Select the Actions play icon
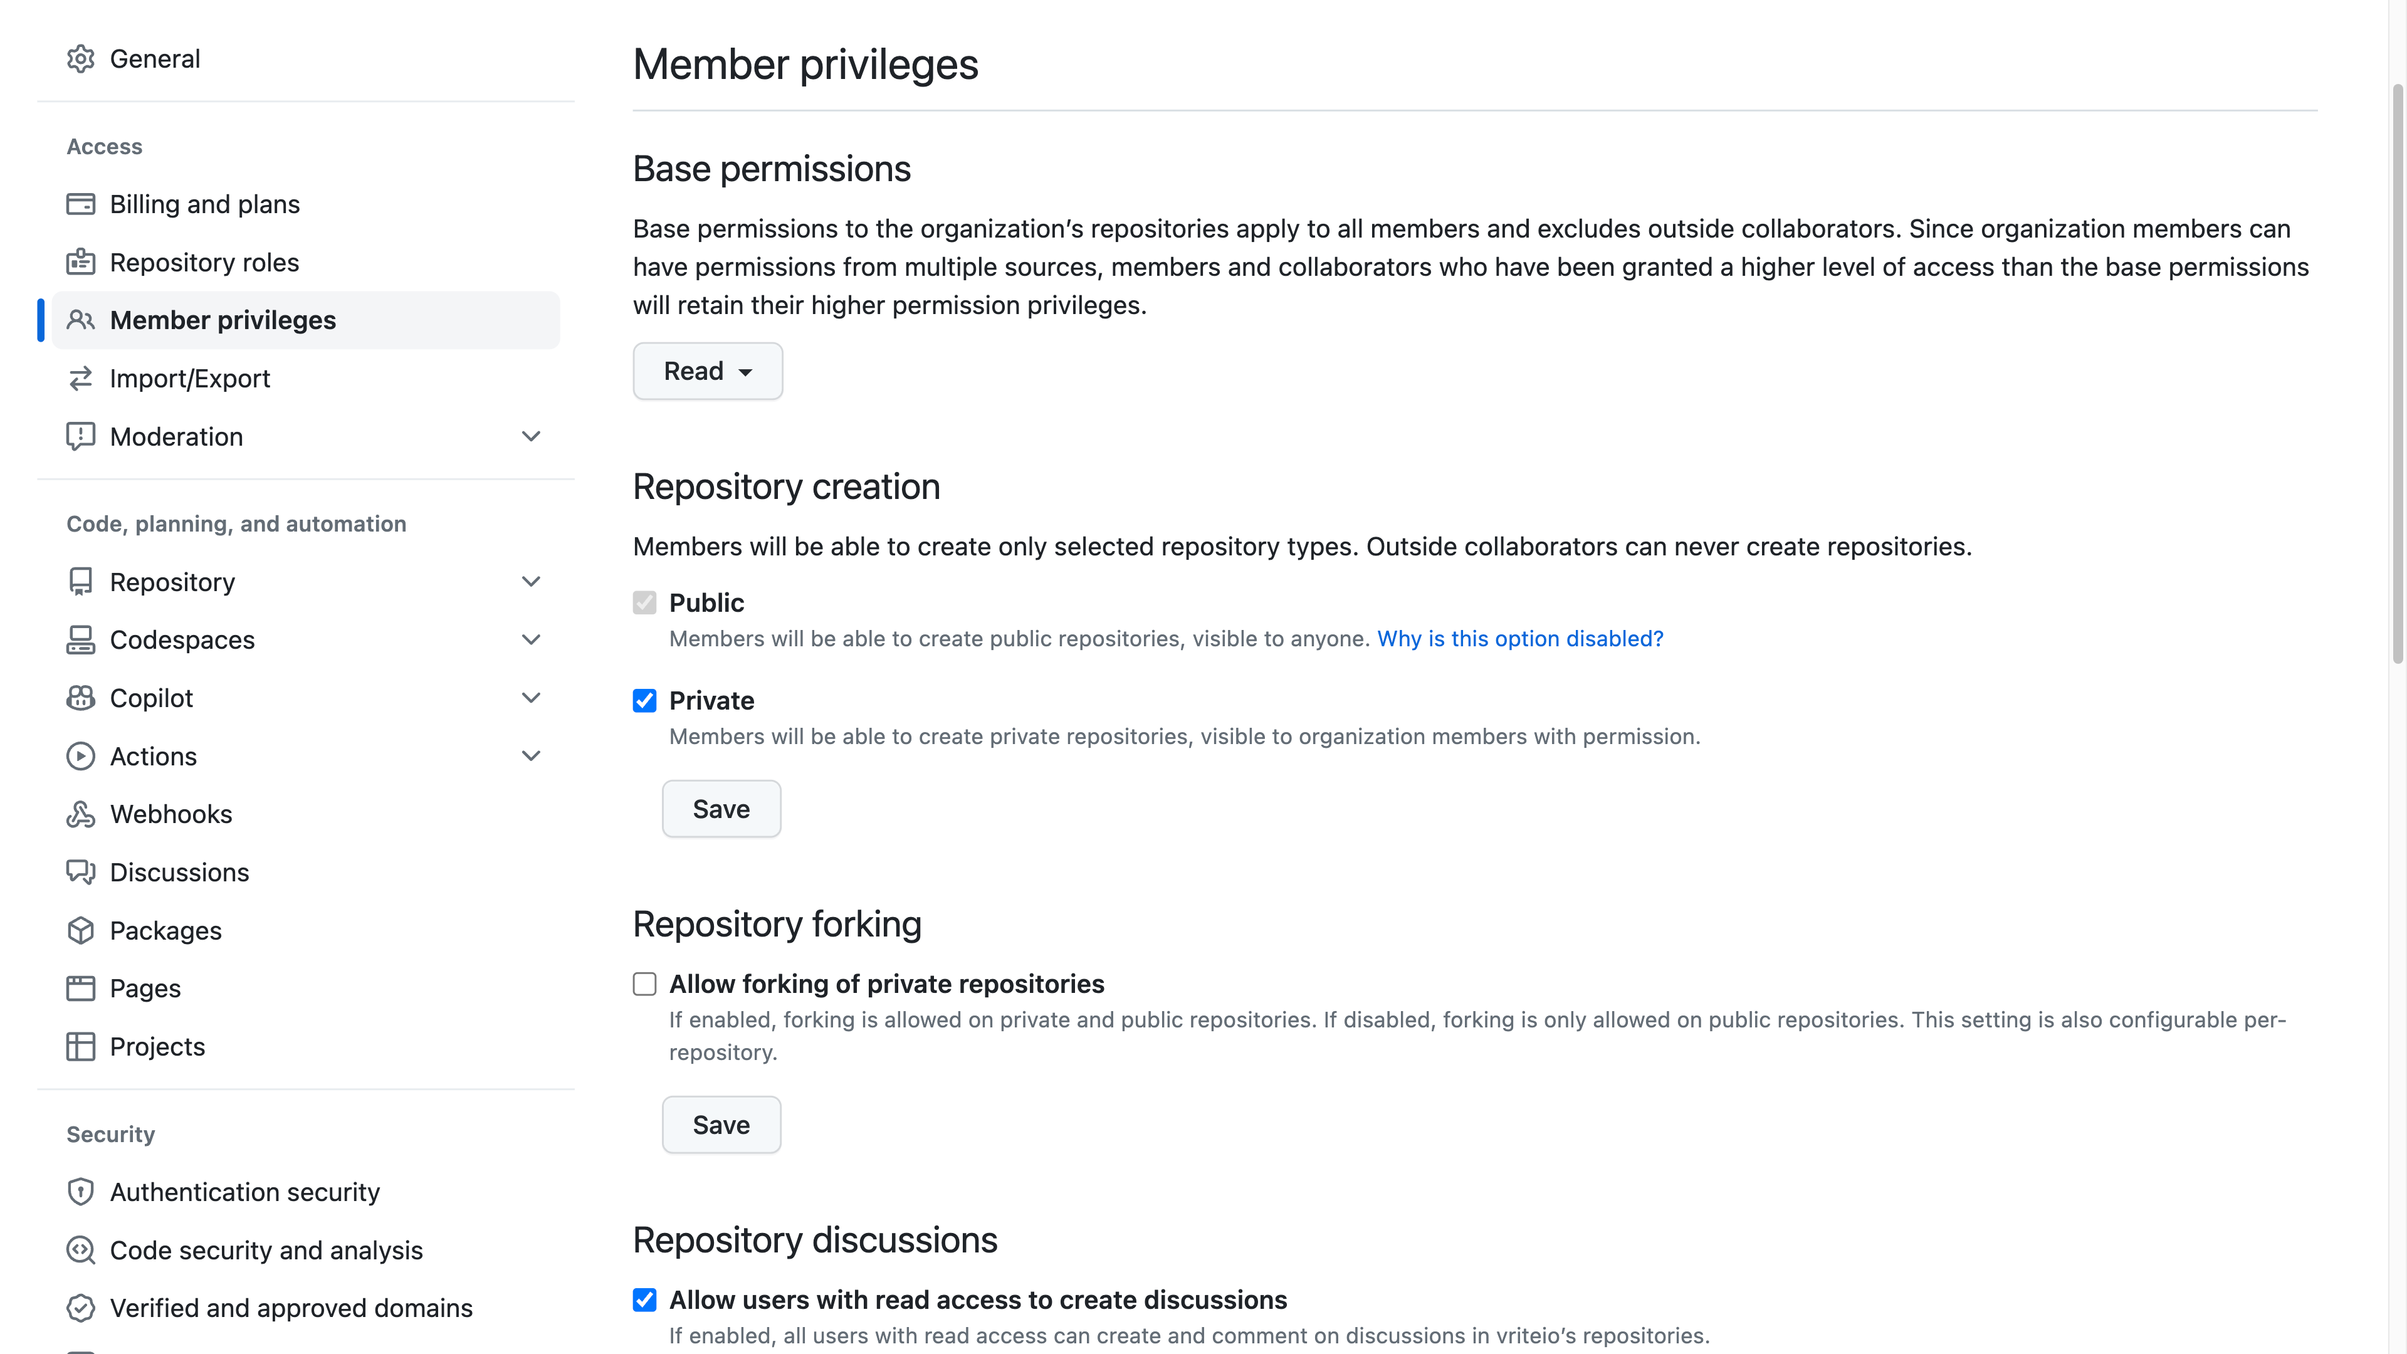The image size is (2407, 1354). coord(80,756)
